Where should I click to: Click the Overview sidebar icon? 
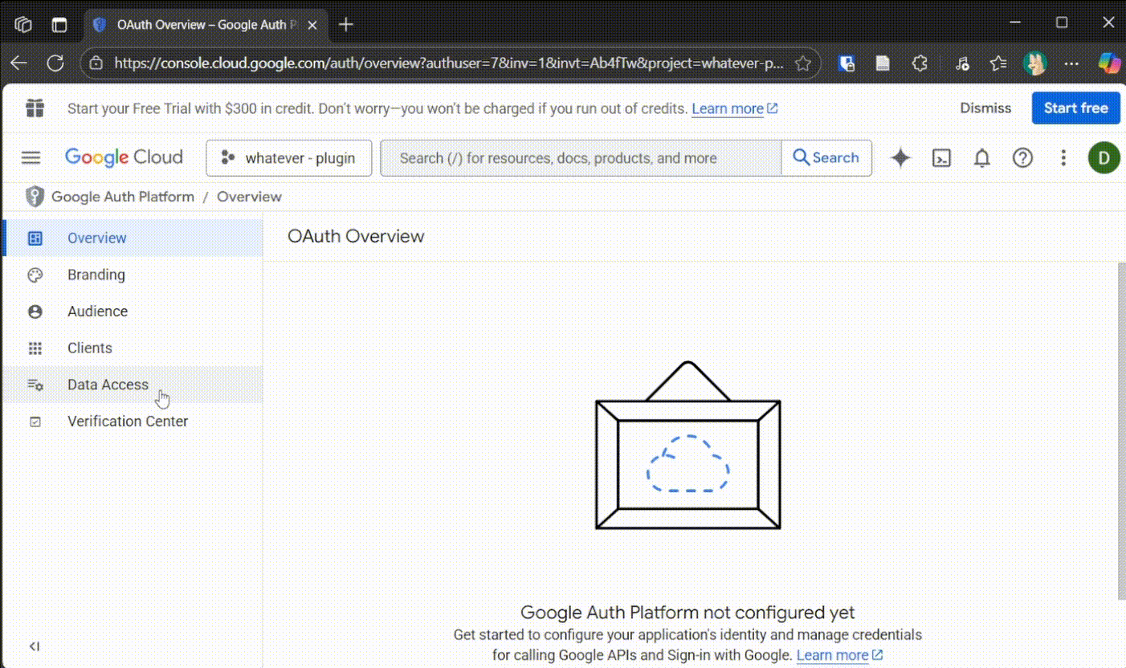coord(35,238)
